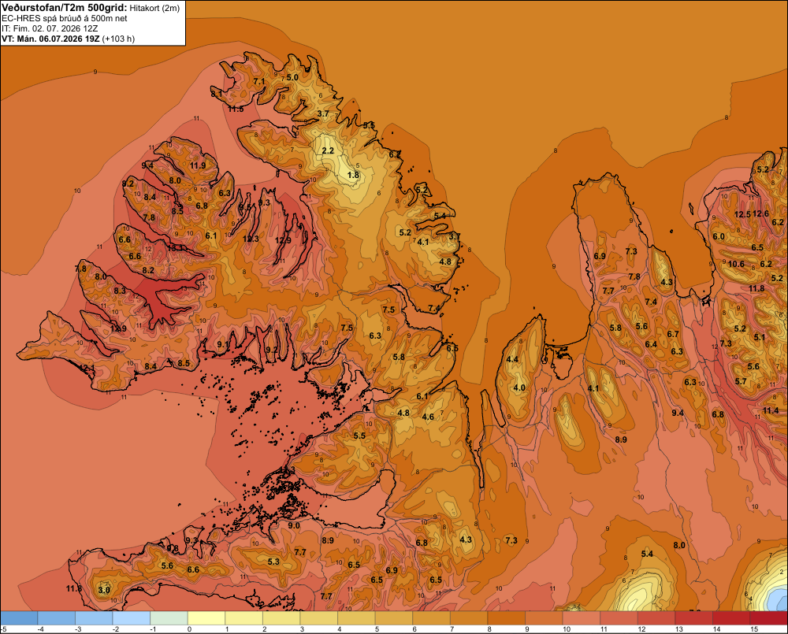Click the 11.9 temperature label
The image size is (788, 634).
[198, 165]
